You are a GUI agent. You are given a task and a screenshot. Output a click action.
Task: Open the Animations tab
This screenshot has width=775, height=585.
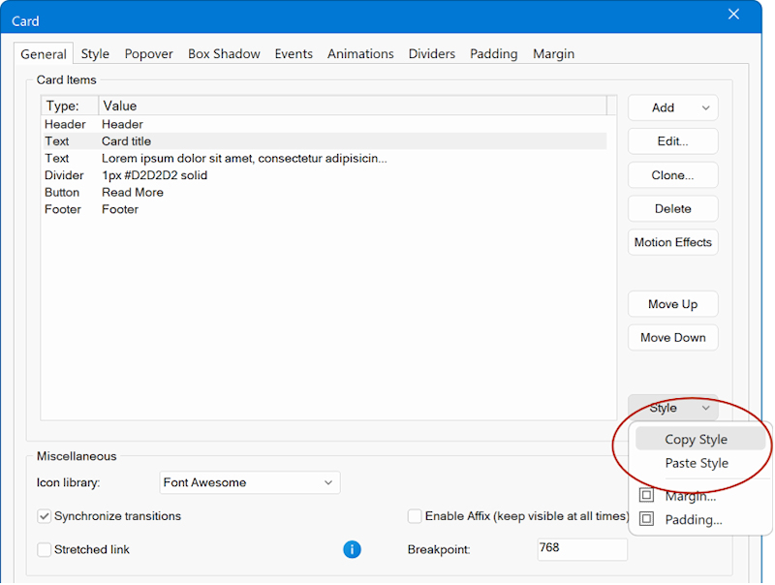coord(360,54)
